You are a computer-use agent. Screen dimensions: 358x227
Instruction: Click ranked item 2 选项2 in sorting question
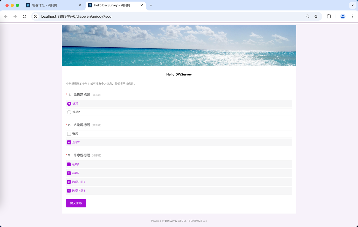tap(179, 173)
